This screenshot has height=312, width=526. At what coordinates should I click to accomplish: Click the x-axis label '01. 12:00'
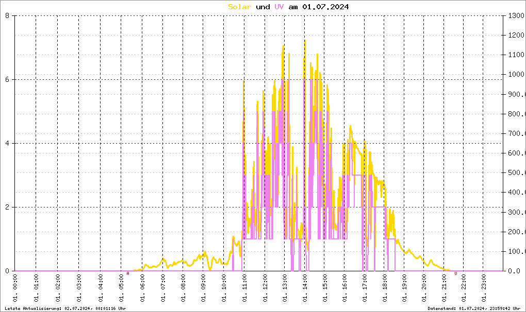pyautogui.click(x=265, y=288)
